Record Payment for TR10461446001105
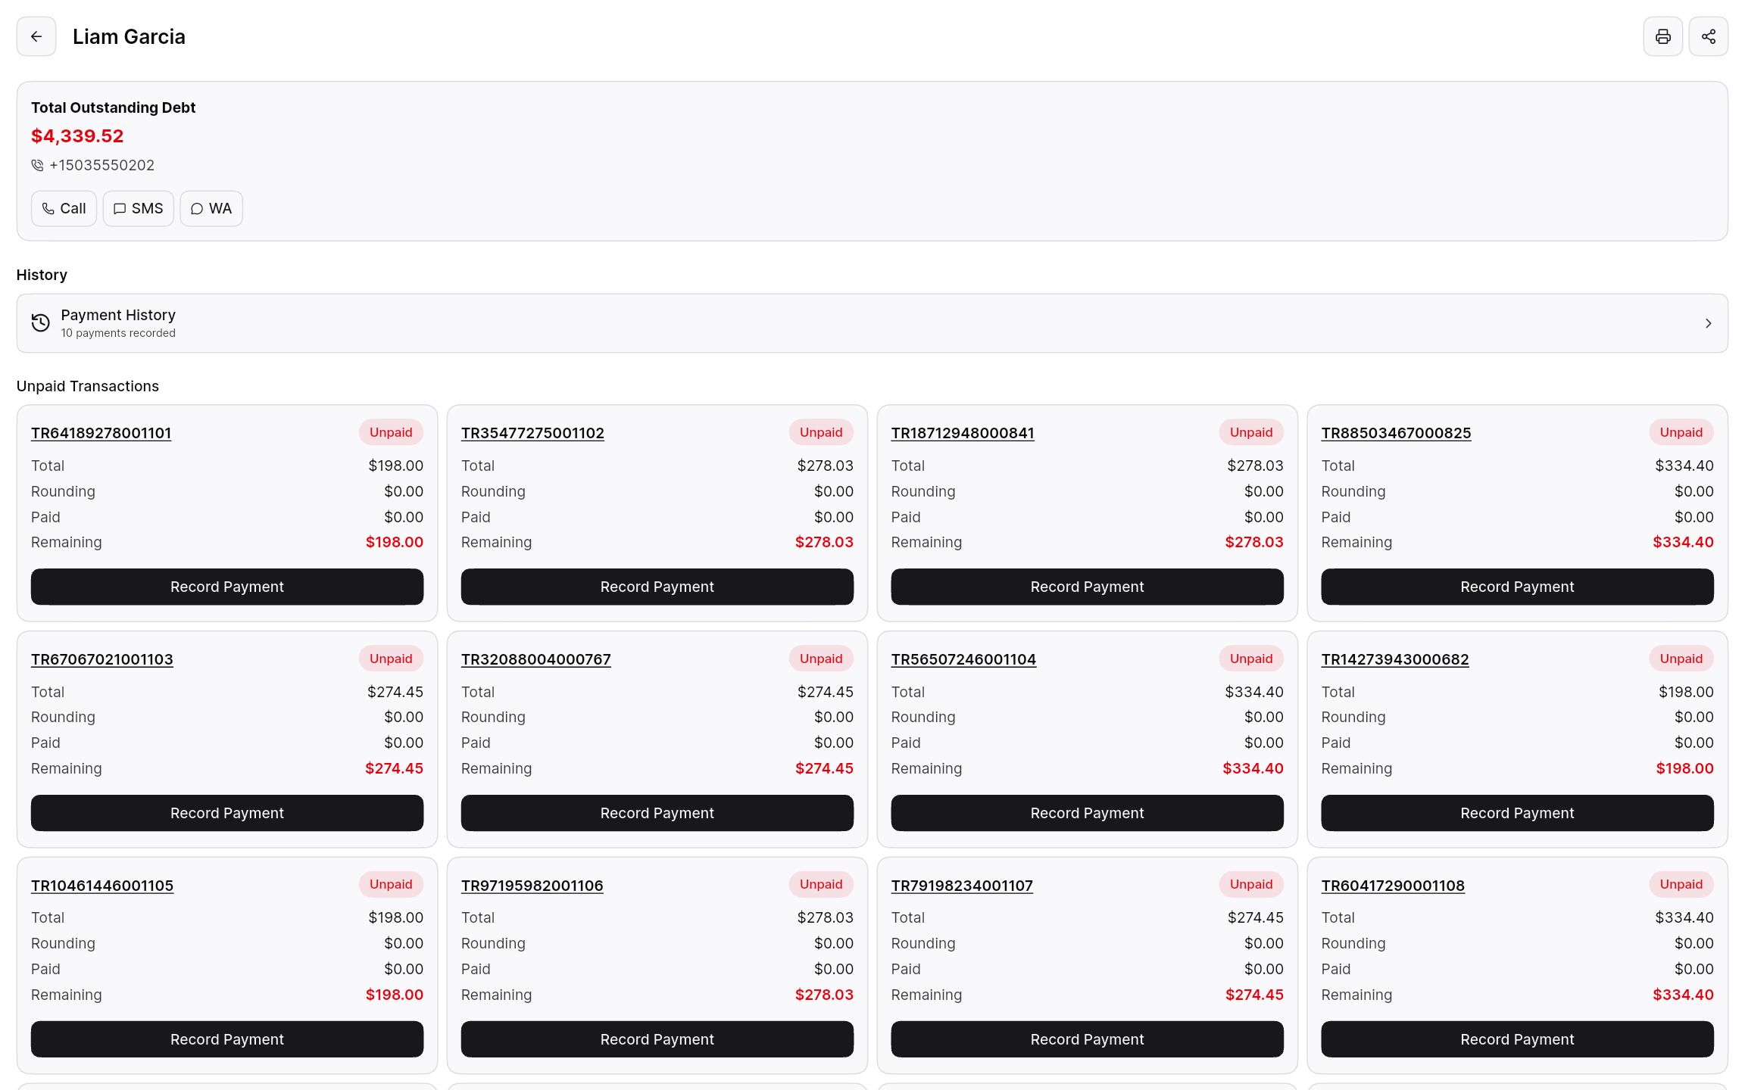 click(227, 1039)
